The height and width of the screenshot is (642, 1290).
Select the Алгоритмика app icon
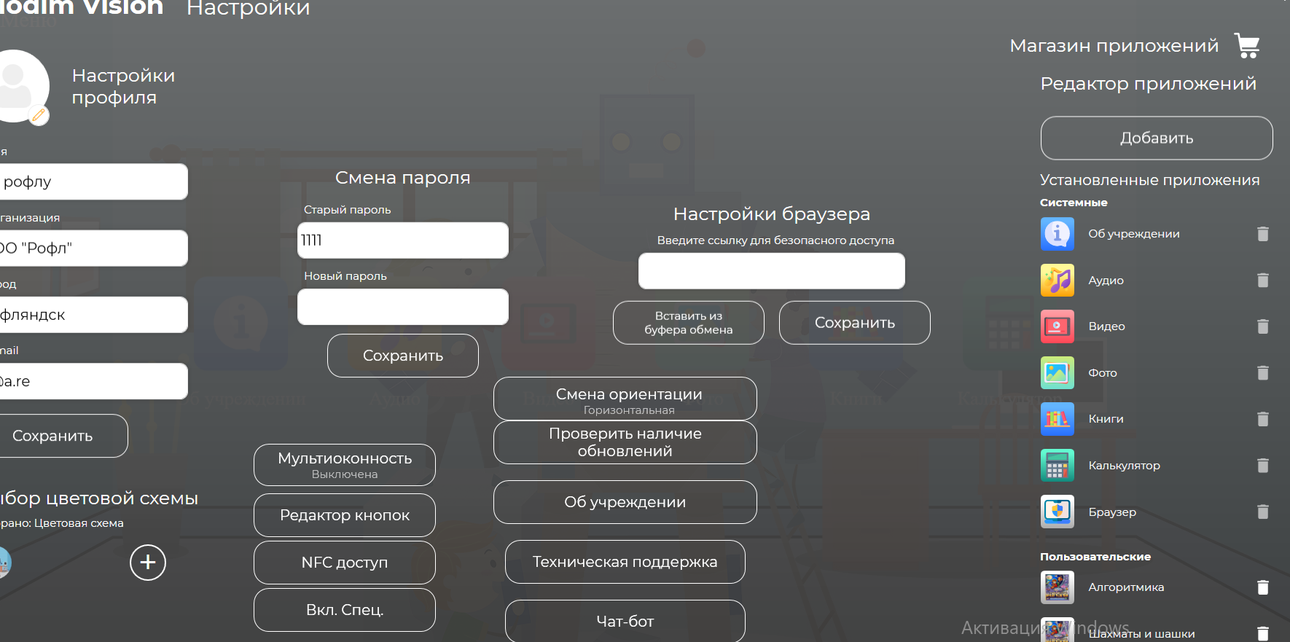[x=1058, y=587]
